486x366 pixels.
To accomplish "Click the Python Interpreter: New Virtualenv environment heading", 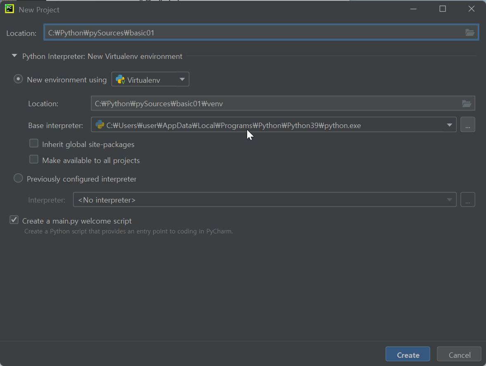I will [102, 56].
